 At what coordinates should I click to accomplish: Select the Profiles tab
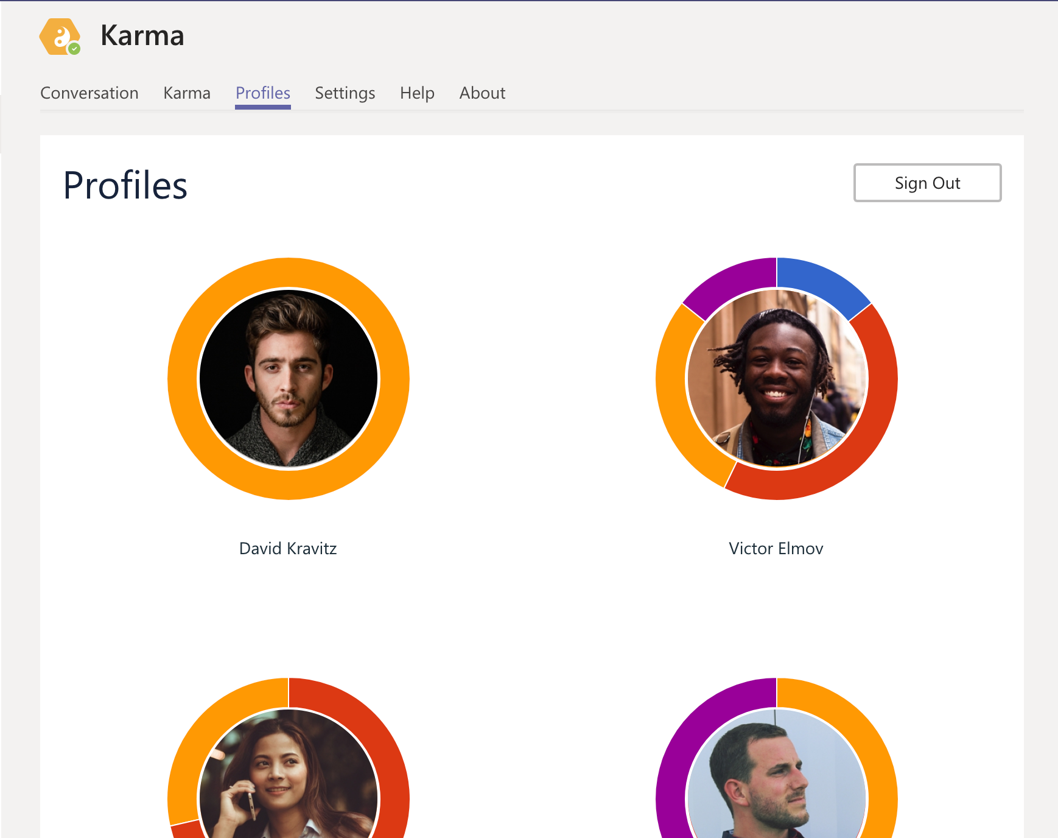262,93
